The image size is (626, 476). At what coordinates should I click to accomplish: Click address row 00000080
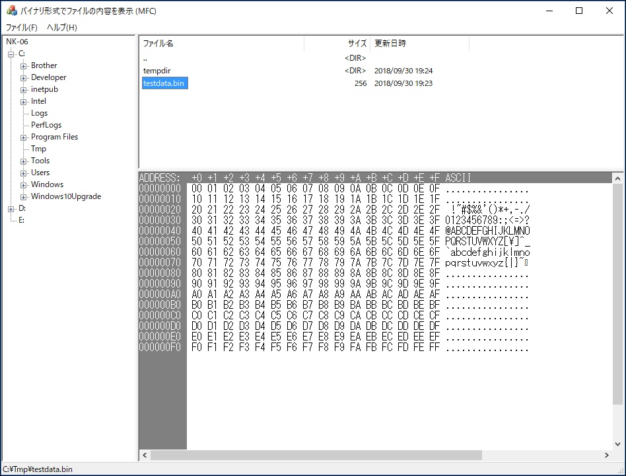(160, 273)
